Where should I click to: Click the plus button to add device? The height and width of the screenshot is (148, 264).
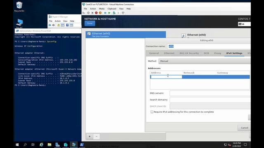pos(90,136)
